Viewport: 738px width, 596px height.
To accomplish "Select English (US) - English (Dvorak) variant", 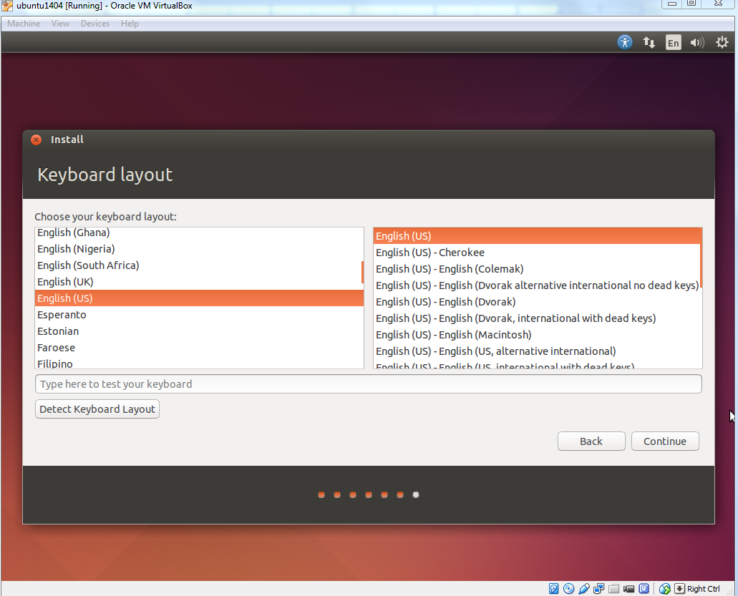I will tap(537, 302).
